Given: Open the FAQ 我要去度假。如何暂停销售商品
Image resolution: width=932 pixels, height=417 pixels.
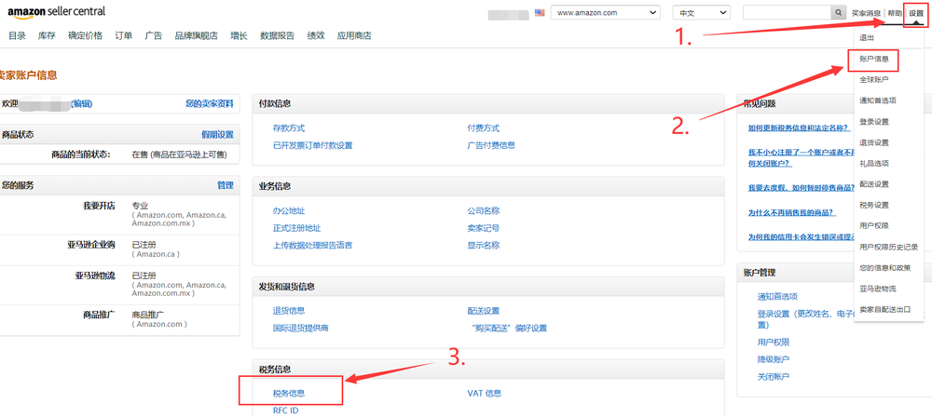Looking at the screenshot, I should 802,188.
